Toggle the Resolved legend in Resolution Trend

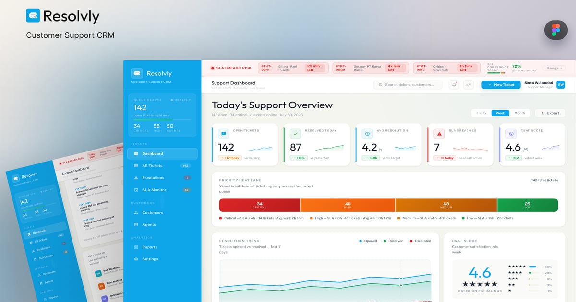[x=394, y=241]
